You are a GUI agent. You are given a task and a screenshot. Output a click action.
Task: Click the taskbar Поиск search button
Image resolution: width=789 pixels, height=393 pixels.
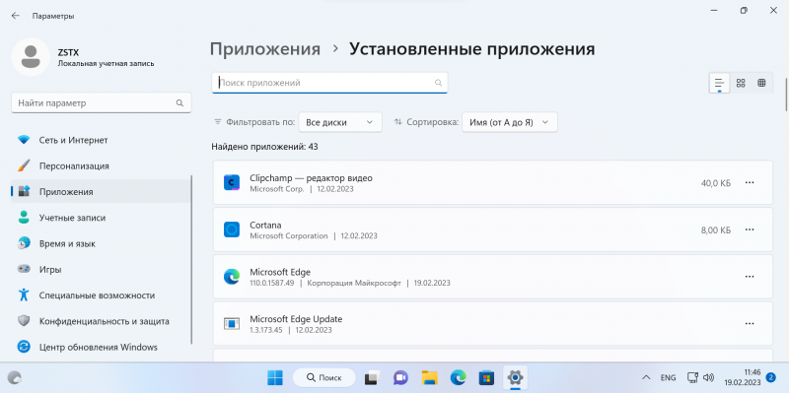(324, 377)
